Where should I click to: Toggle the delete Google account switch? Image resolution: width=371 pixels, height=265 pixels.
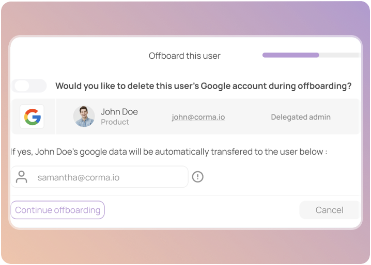coord(29,86)
